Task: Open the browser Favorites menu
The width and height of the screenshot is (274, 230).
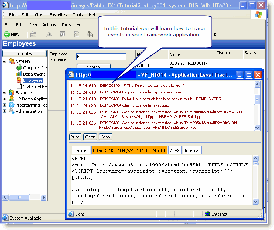Action: (58, 15)
